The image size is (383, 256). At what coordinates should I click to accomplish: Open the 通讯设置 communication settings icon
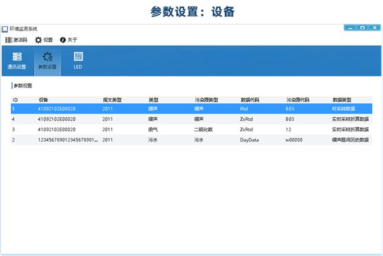tap(17, 57)
